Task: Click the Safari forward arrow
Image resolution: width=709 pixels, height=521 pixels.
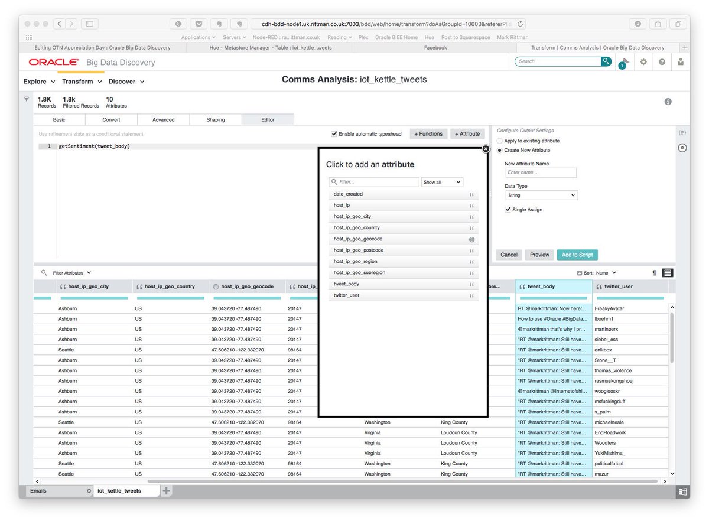Action: pyautogui.click(x=72, y=24)
